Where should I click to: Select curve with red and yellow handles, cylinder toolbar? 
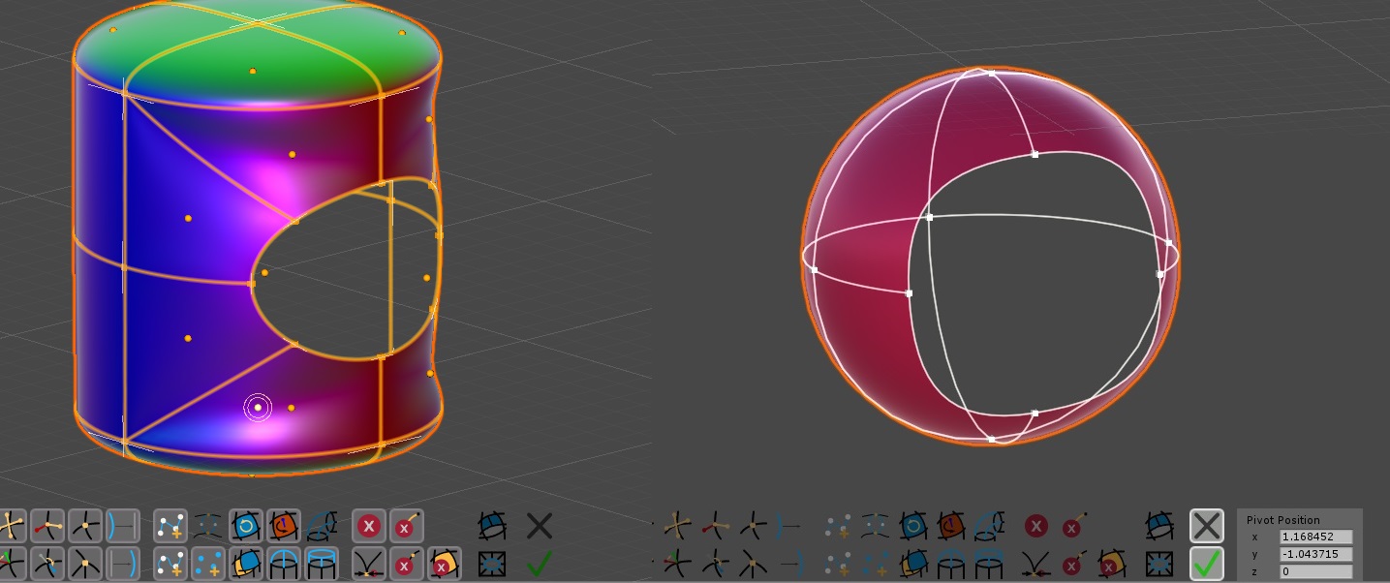click(47, 526)
